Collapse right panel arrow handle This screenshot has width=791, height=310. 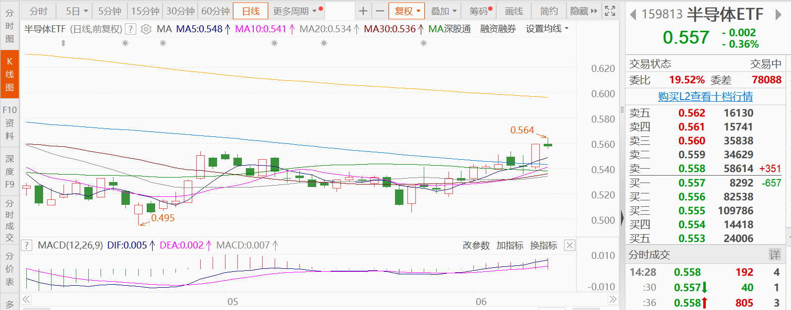tap(622, 217)
